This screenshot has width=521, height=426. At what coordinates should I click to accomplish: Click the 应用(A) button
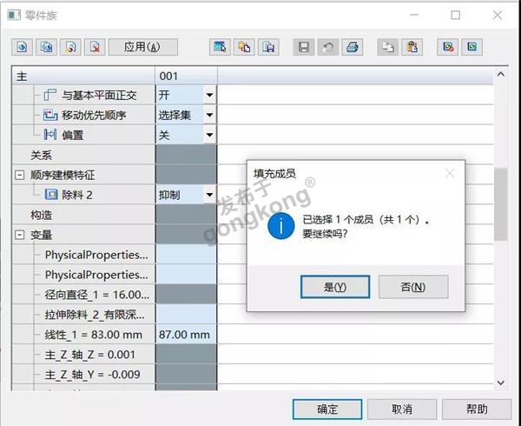point(142,47)
